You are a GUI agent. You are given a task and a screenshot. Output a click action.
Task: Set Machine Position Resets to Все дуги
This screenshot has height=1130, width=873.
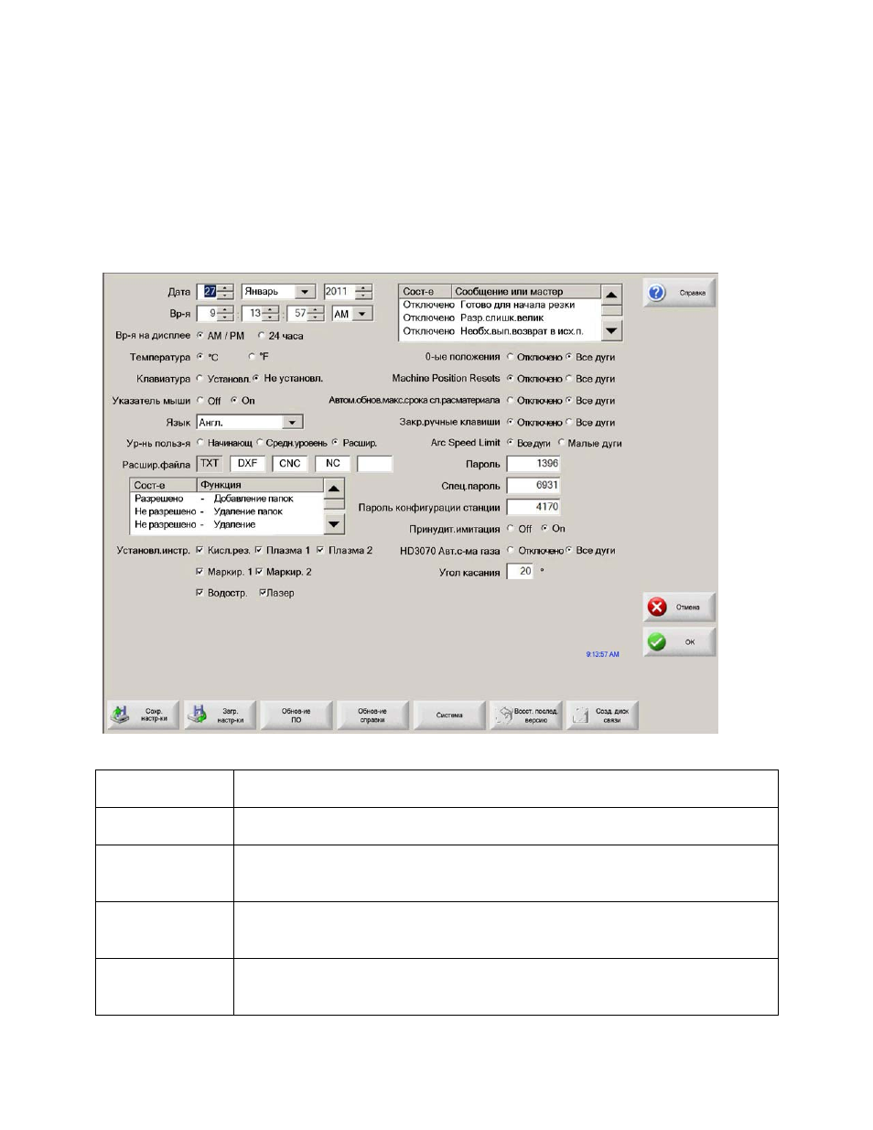[569, 379]
